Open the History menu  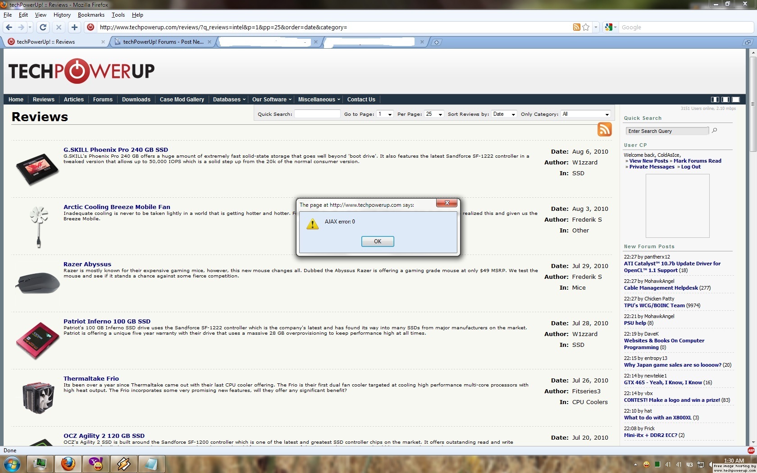pyautogui.click(x=62, y=15)
